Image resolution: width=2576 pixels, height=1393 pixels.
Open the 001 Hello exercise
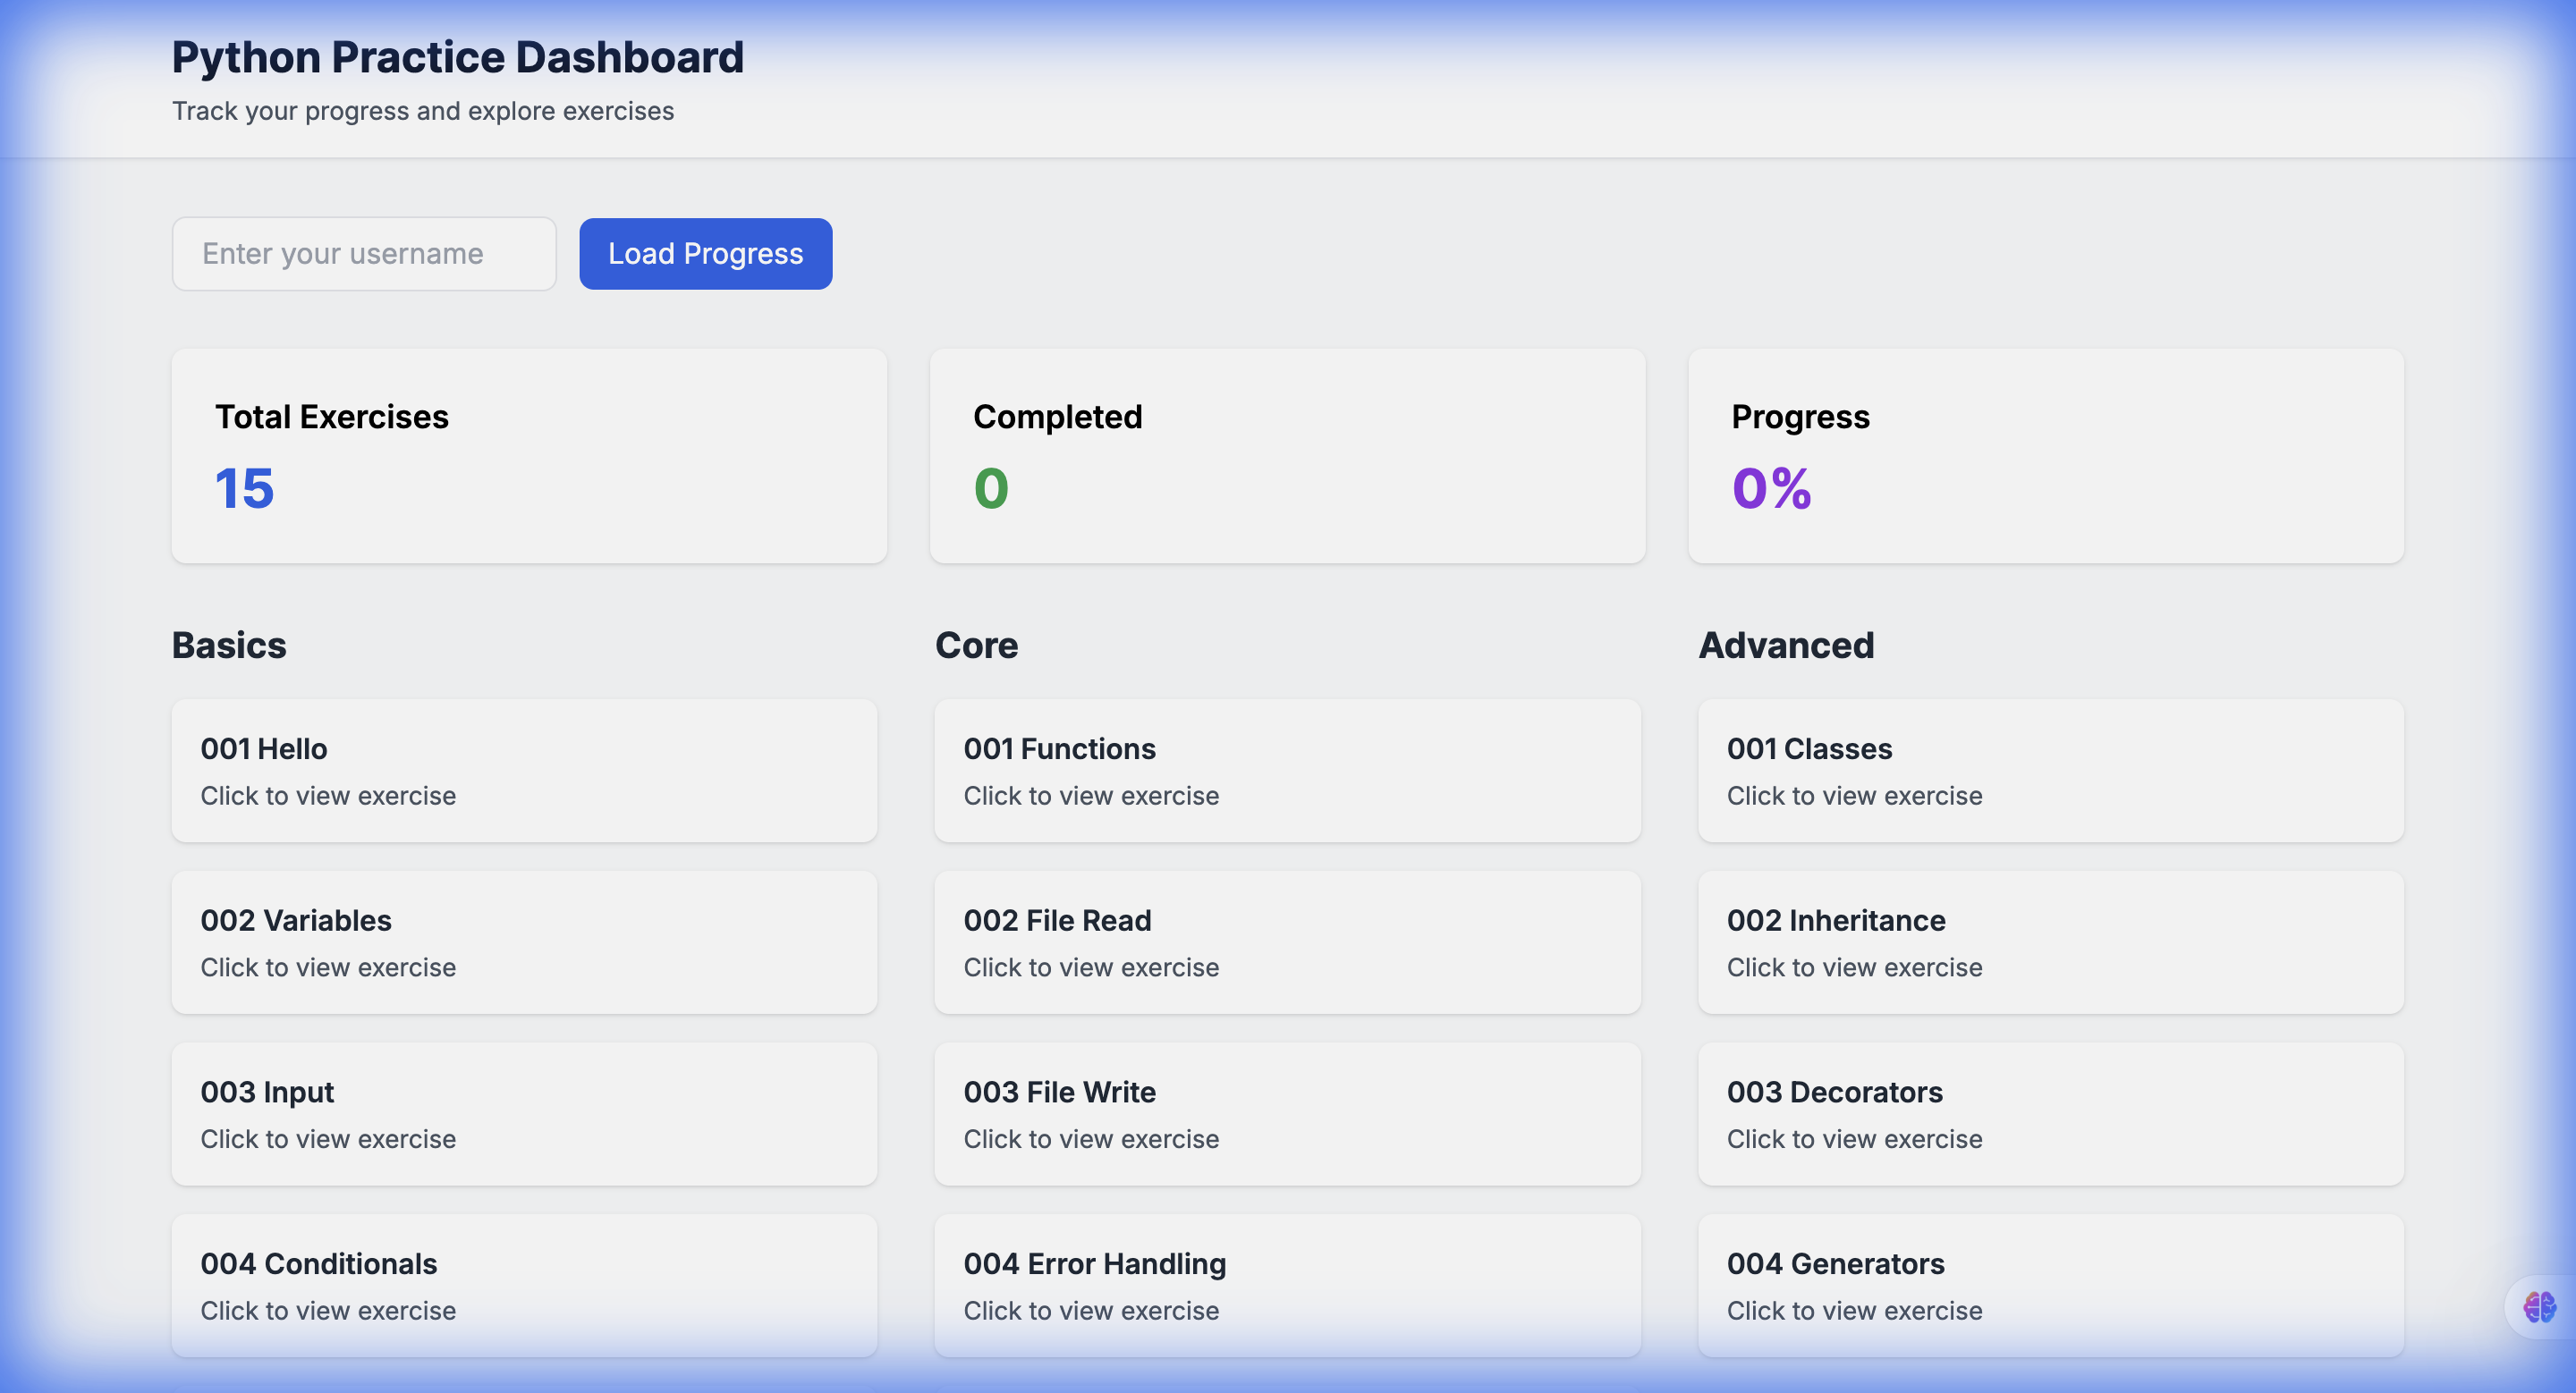(x=524, y=771)
